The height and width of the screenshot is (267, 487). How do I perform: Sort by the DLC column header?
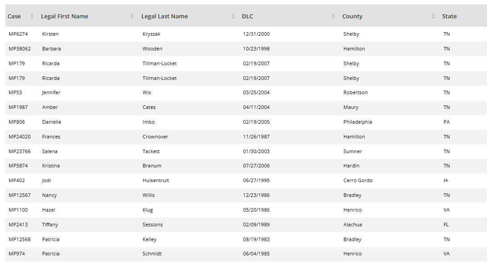click(x=247, y=17)
